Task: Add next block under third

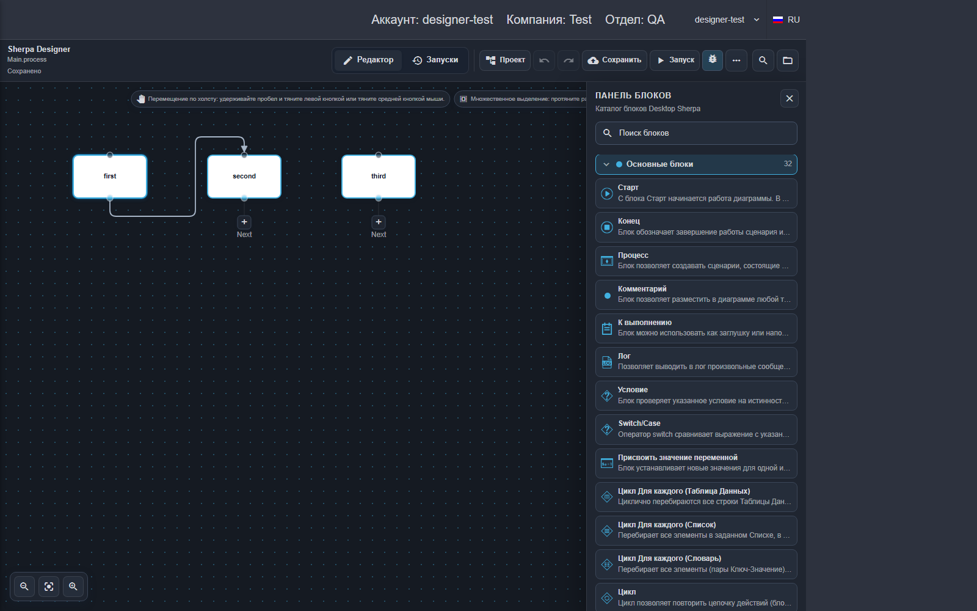Action: point(379,222)
